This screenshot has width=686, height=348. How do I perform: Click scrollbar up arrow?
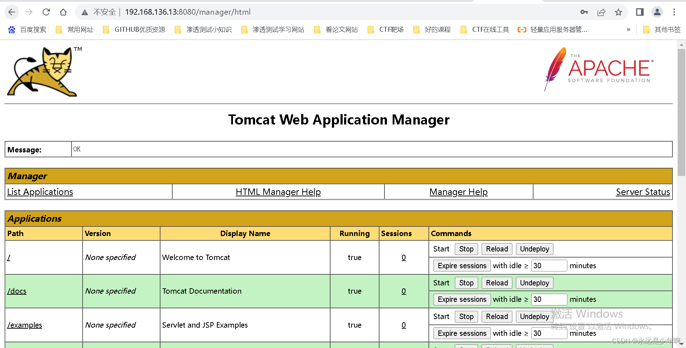click(x=681, y=45)
